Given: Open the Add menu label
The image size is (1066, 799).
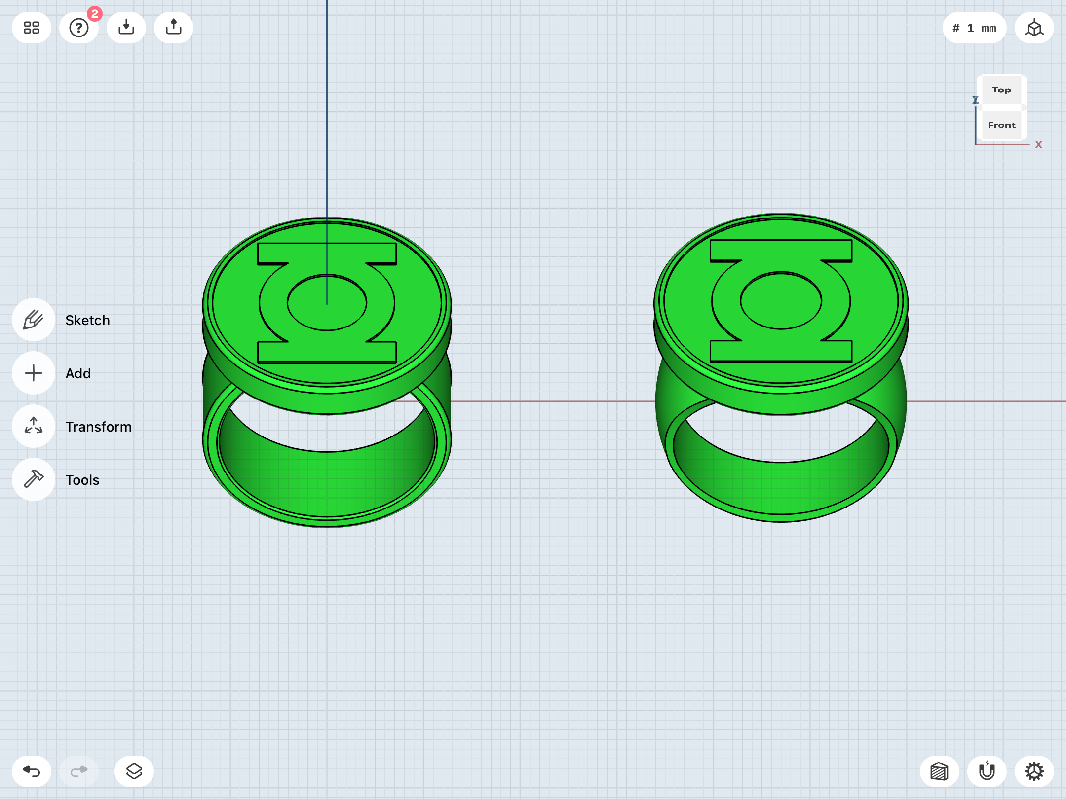Looking at the screenshot, I should point(78,373).
